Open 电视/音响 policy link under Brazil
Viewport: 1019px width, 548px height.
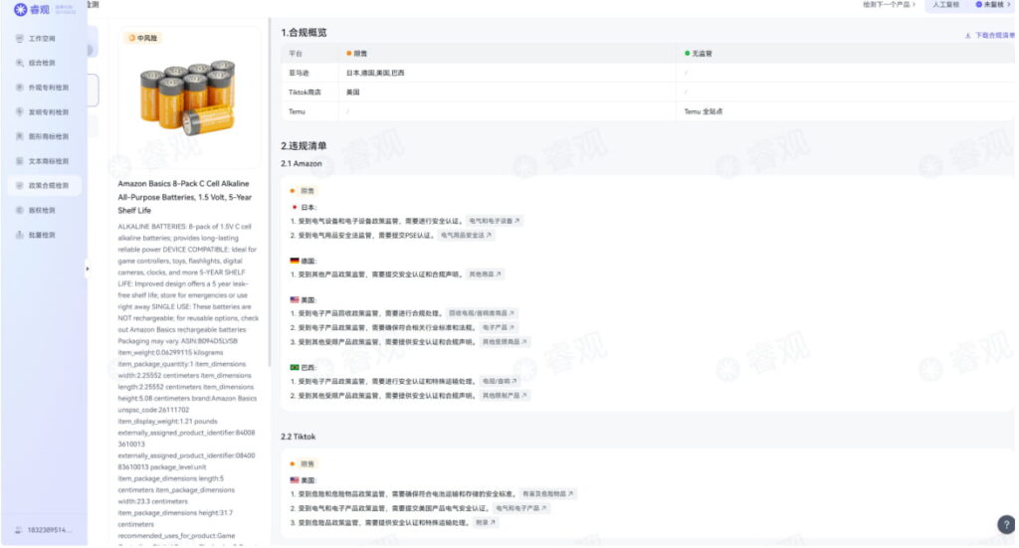click(500, 381)
